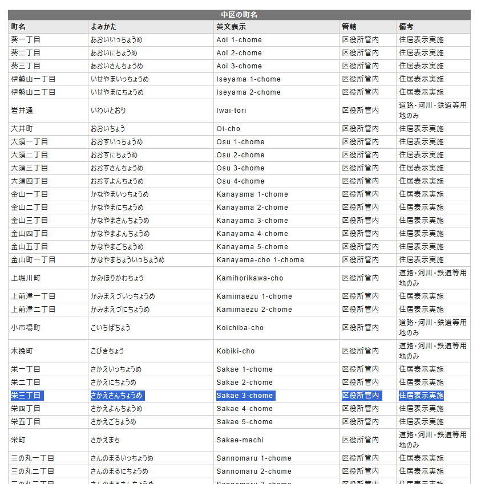481x484 pixels.
Task: Select the 岩井通 town name cell
Action: point(22,111)
